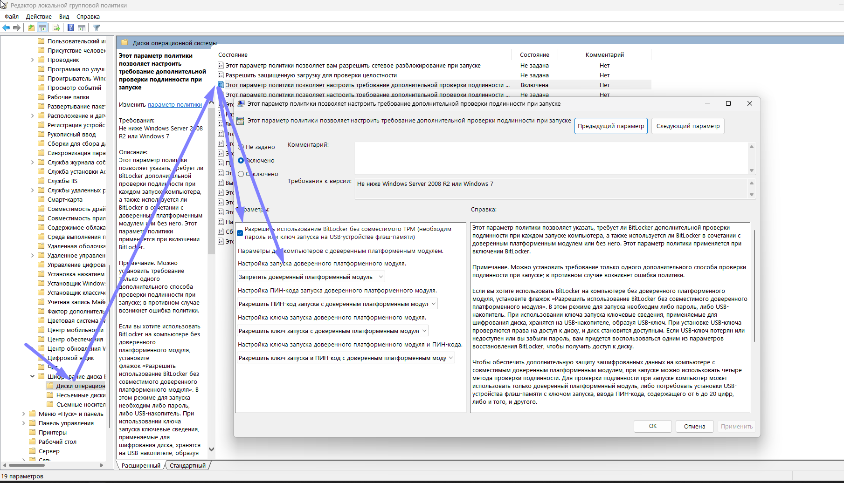
Task: Click the Комментарий column header
Action: pos(604,55)
